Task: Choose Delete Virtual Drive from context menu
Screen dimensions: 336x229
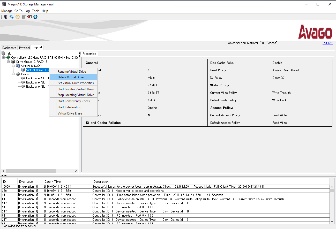Action: pos(73,77)
